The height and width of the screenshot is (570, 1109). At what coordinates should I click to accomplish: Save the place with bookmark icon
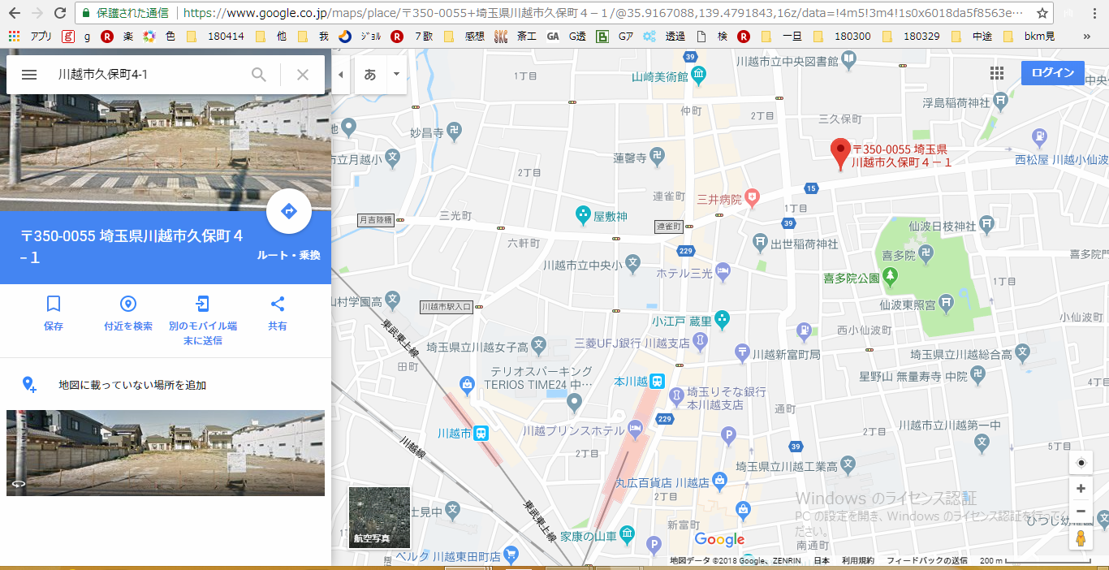click(54, 304)
